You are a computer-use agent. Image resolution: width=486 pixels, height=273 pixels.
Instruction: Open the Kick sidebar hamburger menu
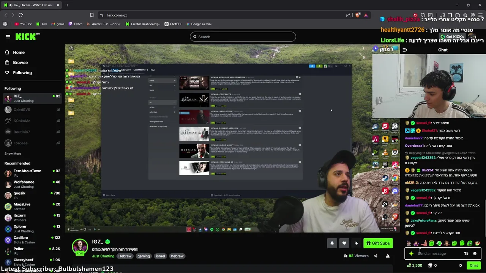tap(8, 37)
